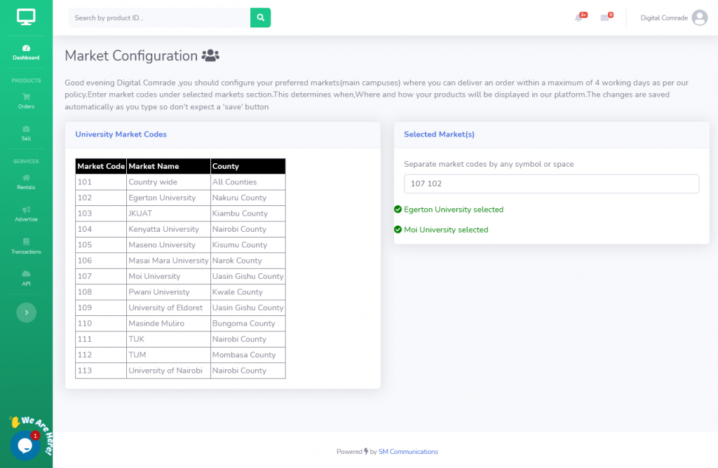Click the TUK market name cell
Screen dimensions: 718x468
pos(168,339)
